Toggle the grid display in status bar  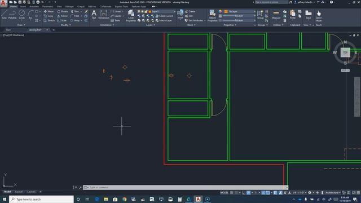[x=232, y=193]
